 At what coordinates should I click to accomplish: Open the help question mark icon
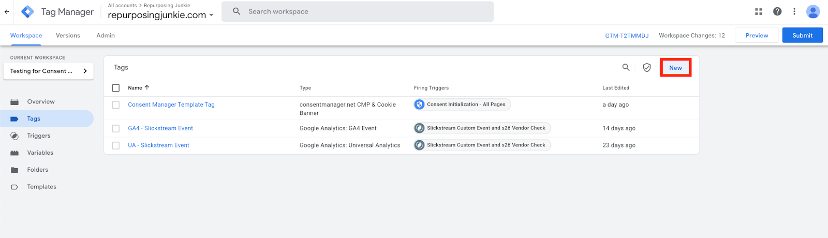tap(777, 11)
